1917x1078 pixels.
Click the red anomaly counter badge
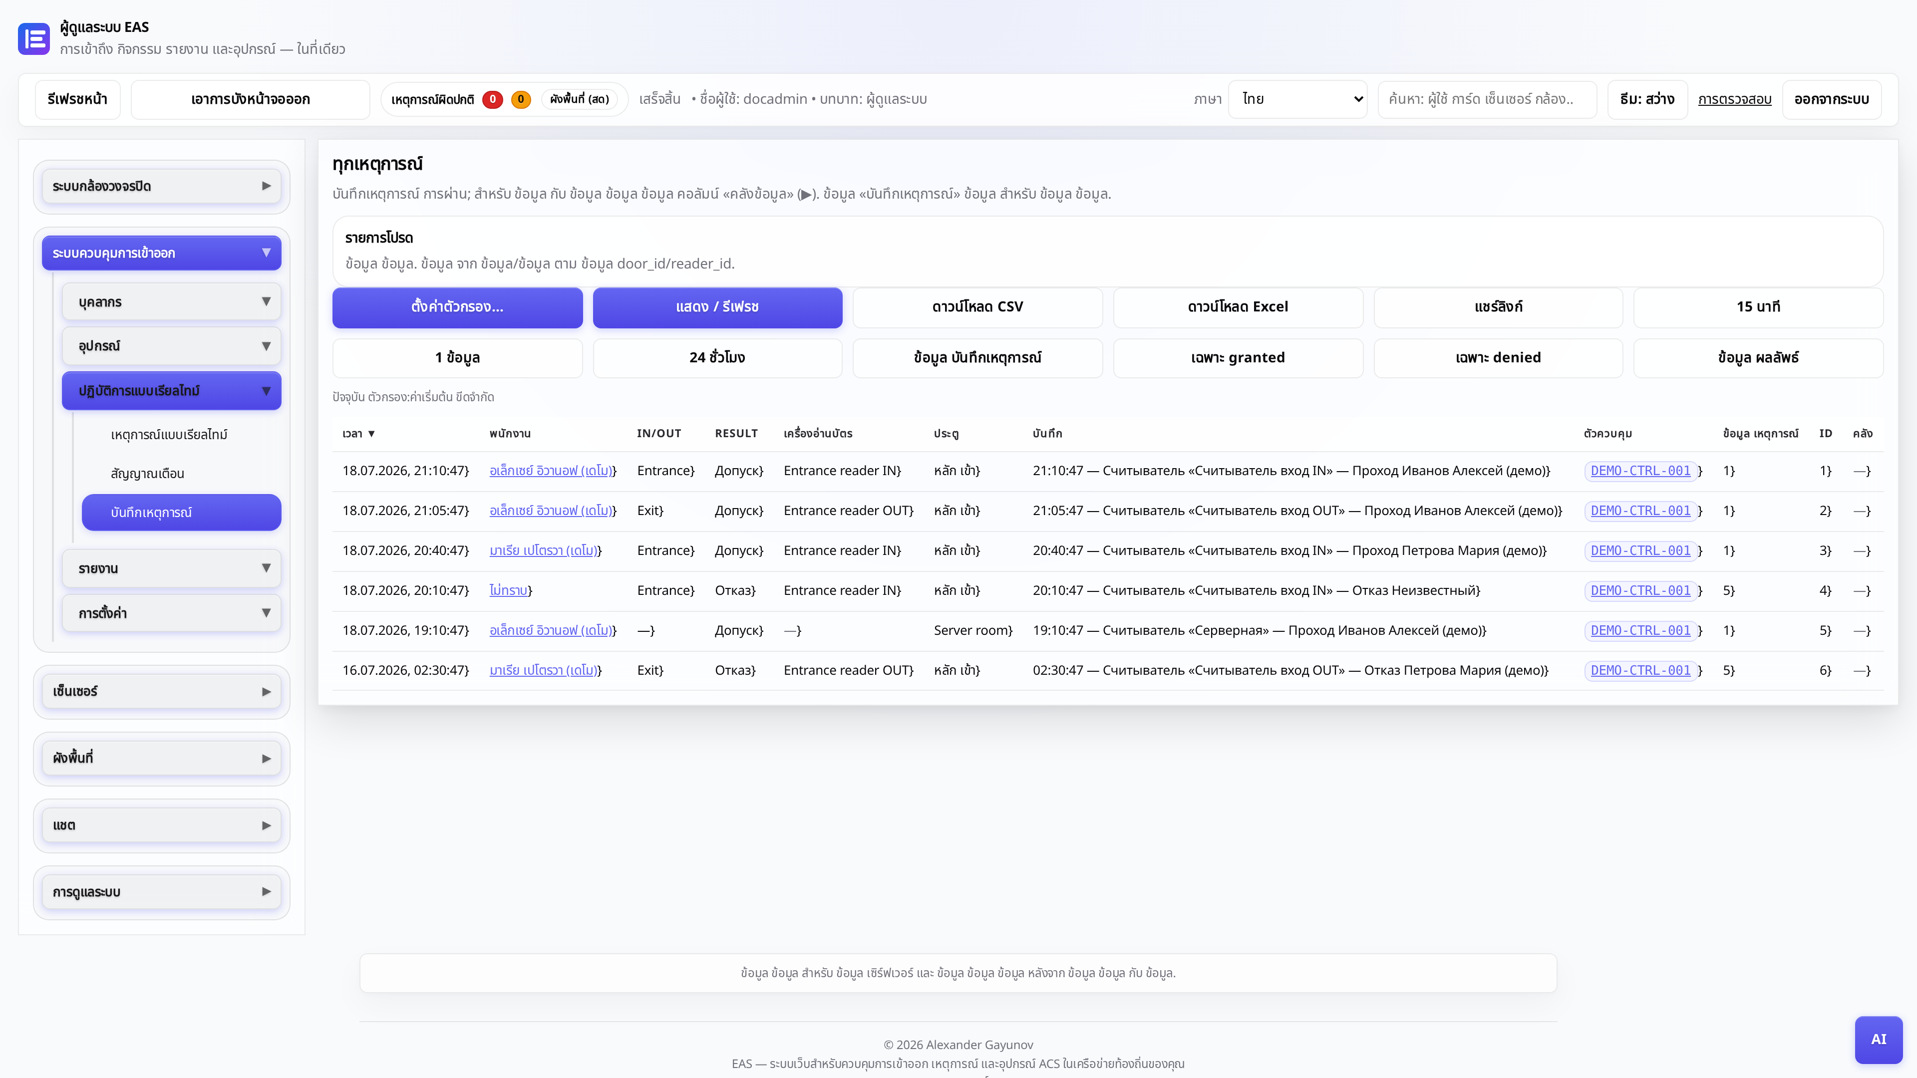pos(492,99)
